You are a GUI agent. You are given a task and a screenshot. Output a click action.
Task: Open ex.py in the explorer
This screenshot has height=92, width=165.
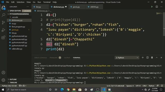click(19, 24)
